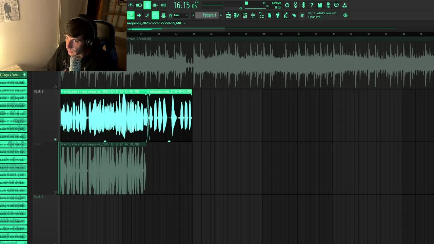Select the Track 2 header

[x=45, y=115]
